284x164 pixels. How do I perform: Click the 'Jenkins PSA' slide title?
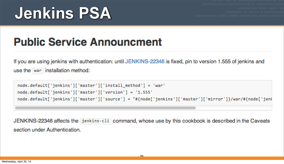63,13
